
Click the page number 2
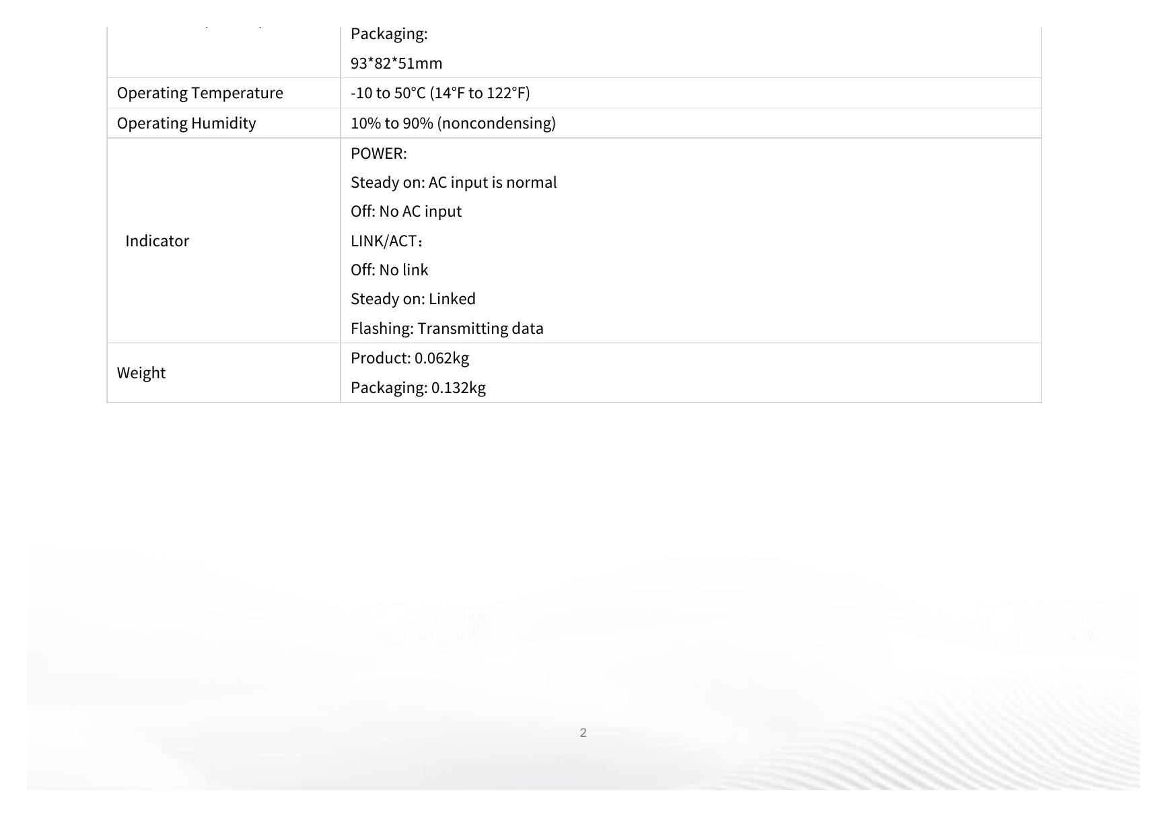click(x=583, y=733)
